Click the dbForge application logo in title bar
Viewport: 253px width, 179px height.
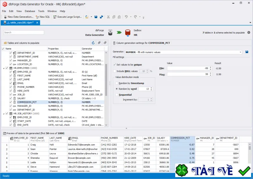[x=5, y=4]
